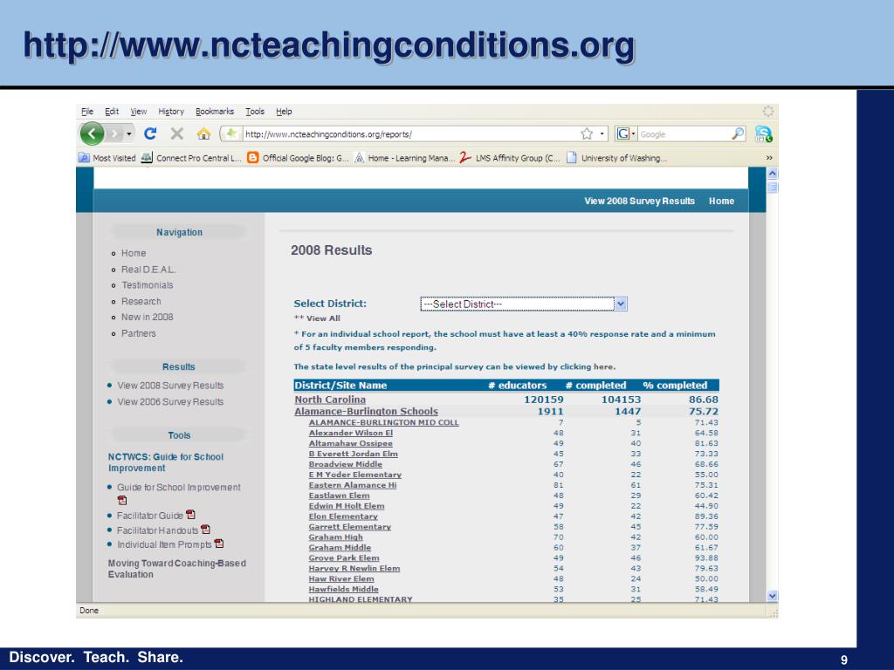Click Moving Toward Coaching-Based Evaluation heading
Viewport: 894px width, 670px height.
[x=177, y=569]
